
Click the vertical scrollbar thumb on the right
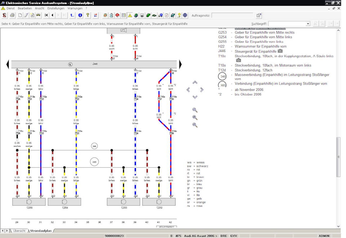tap(338, 157)
